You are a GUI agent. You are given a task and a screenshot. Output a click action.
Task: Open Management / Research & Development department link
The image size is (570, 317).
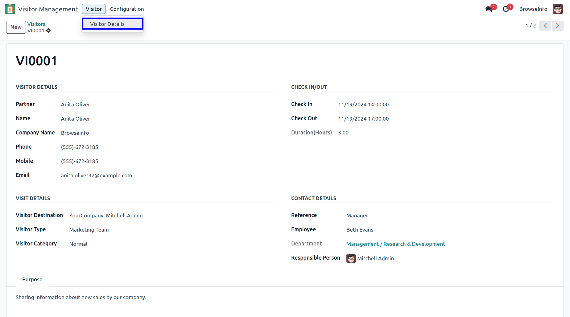(395, 244)
